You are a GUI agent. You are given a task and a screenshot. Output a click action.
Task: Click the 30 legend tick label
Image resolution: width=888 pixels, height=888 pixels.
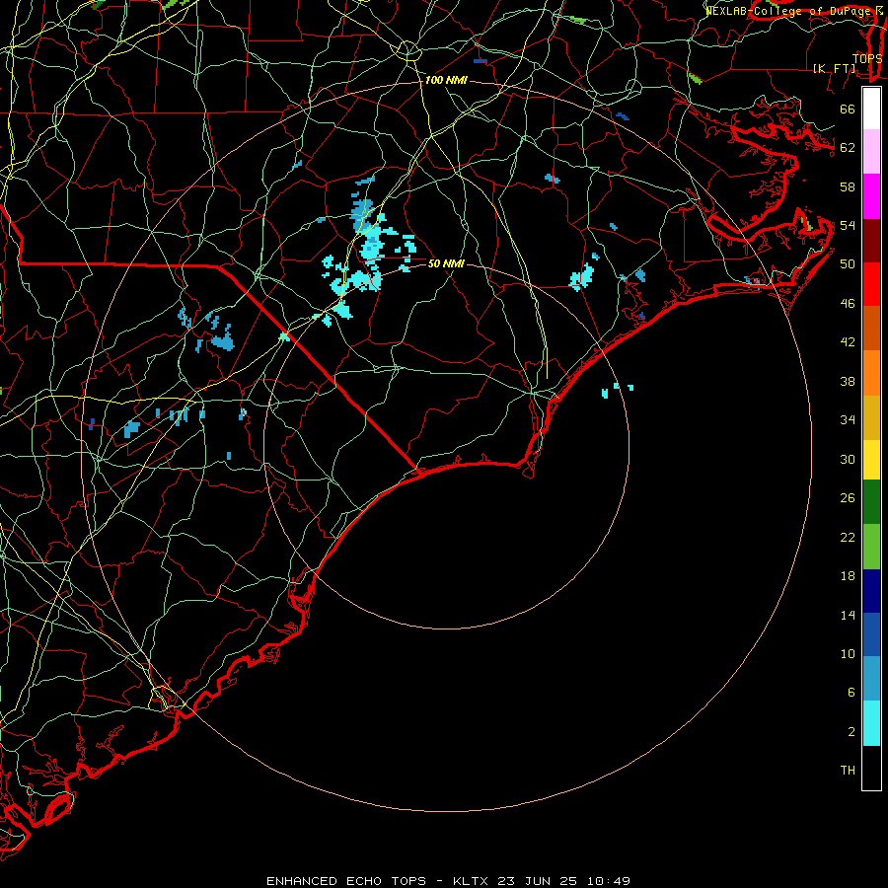tap(848, 459)
